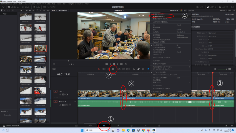Click the blue Flag marker icon
Viewport: 236px width, 133px height.
(148, 69)
